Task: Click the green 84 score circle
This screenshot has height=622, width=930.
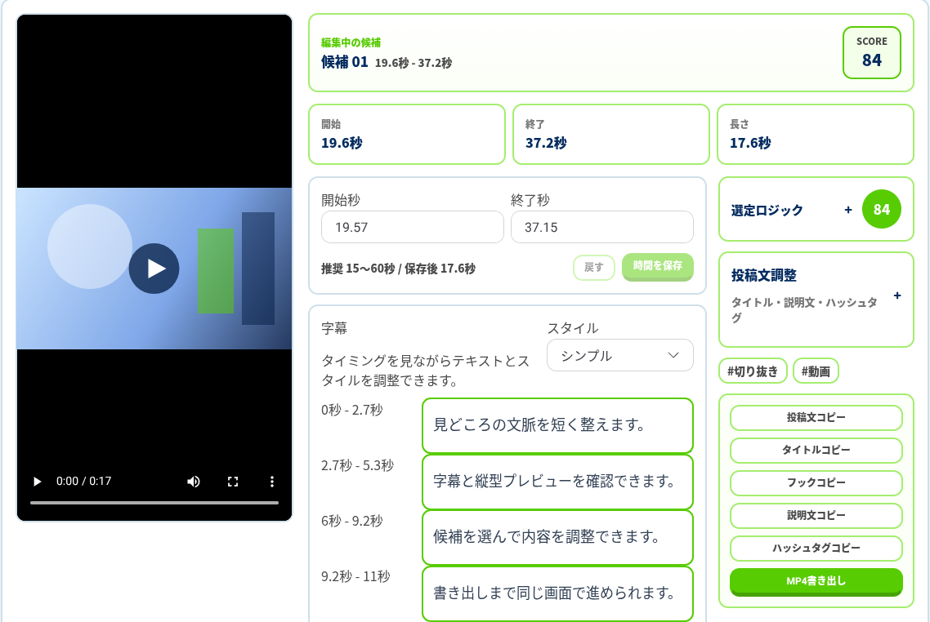Action: click(881, 209)
